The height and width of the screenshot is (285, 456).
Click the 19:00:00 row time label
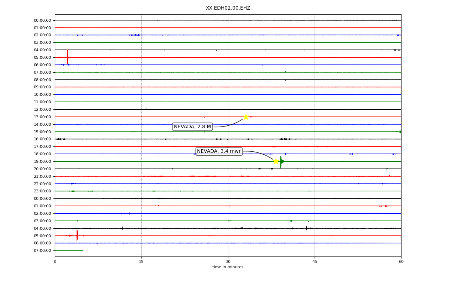[x=42, y=161]
